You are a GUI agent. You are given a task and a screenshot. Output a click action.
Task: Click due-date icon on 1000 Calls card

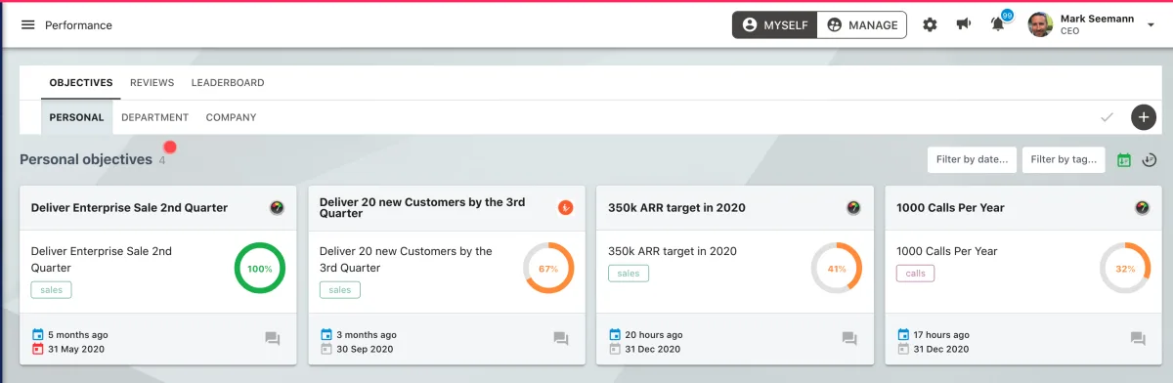click(903, 349)
